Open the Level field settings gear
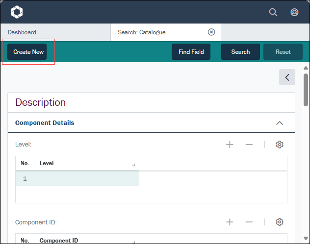This screenshot has width=310, height=244. (x=280, y=145)
